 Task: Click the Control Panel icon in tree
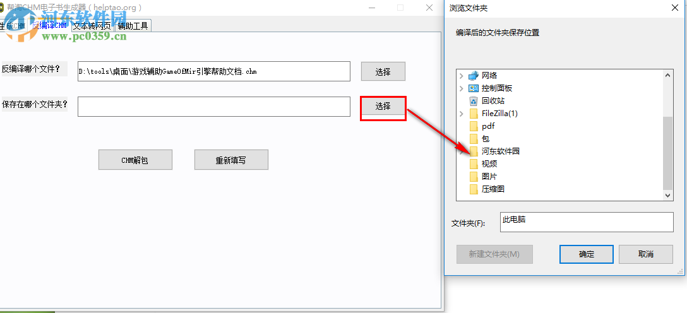[473, 88]
